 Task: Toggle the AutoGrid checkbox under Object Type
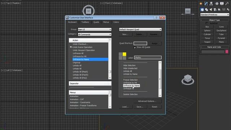click(x=207, y=23)
